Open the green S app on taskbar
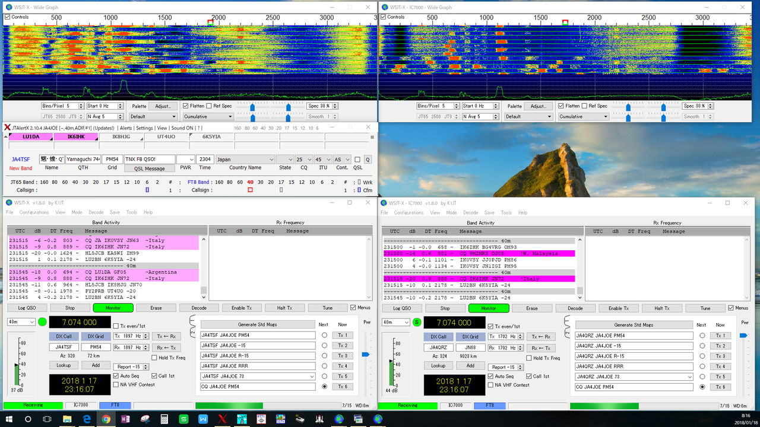 coord(183,419)
